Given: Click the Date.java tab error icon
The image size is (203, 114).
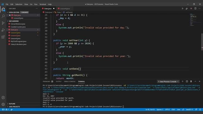Looking at the screenshot, I should pyautogui.click(x=43, y=9).
